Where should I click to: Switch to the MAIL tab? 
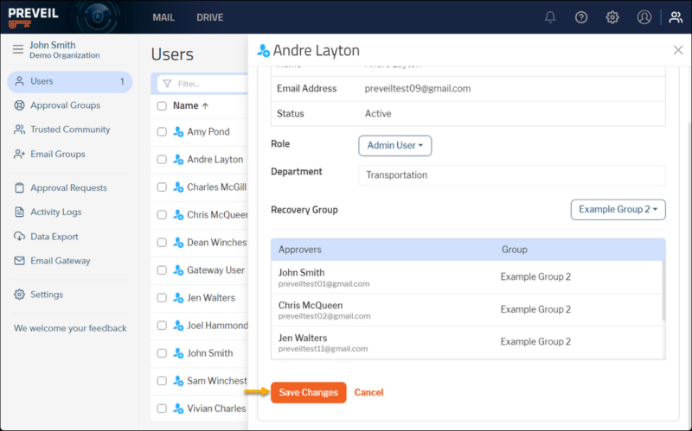[x=163, y=17]
